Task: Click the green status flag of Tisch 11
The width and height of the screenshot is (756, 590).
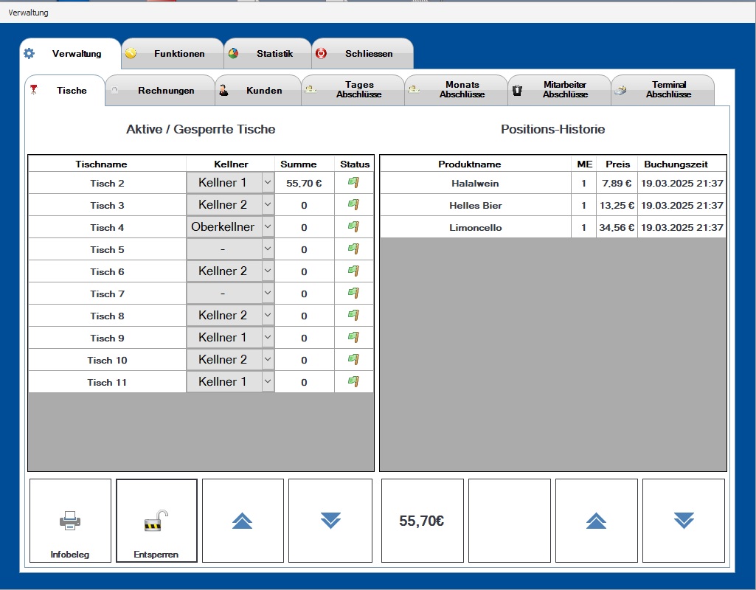Action: pyautogui.click(x=354, y=382)
